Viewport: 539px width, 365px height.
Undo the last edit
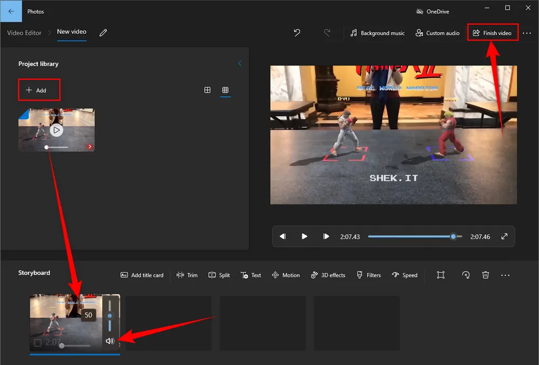tap(297, 33)
